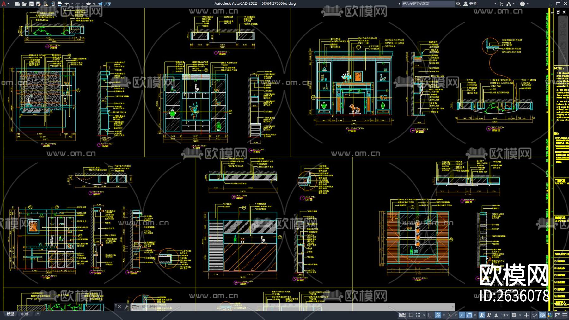Toggle snap mode dotted grid

(x=418, y=315)
